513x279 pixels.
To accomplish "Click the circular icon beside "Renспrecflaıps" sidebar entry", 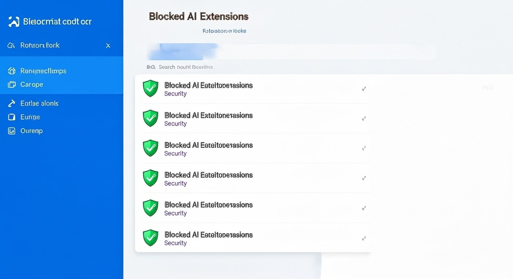I will pos(12,71).
